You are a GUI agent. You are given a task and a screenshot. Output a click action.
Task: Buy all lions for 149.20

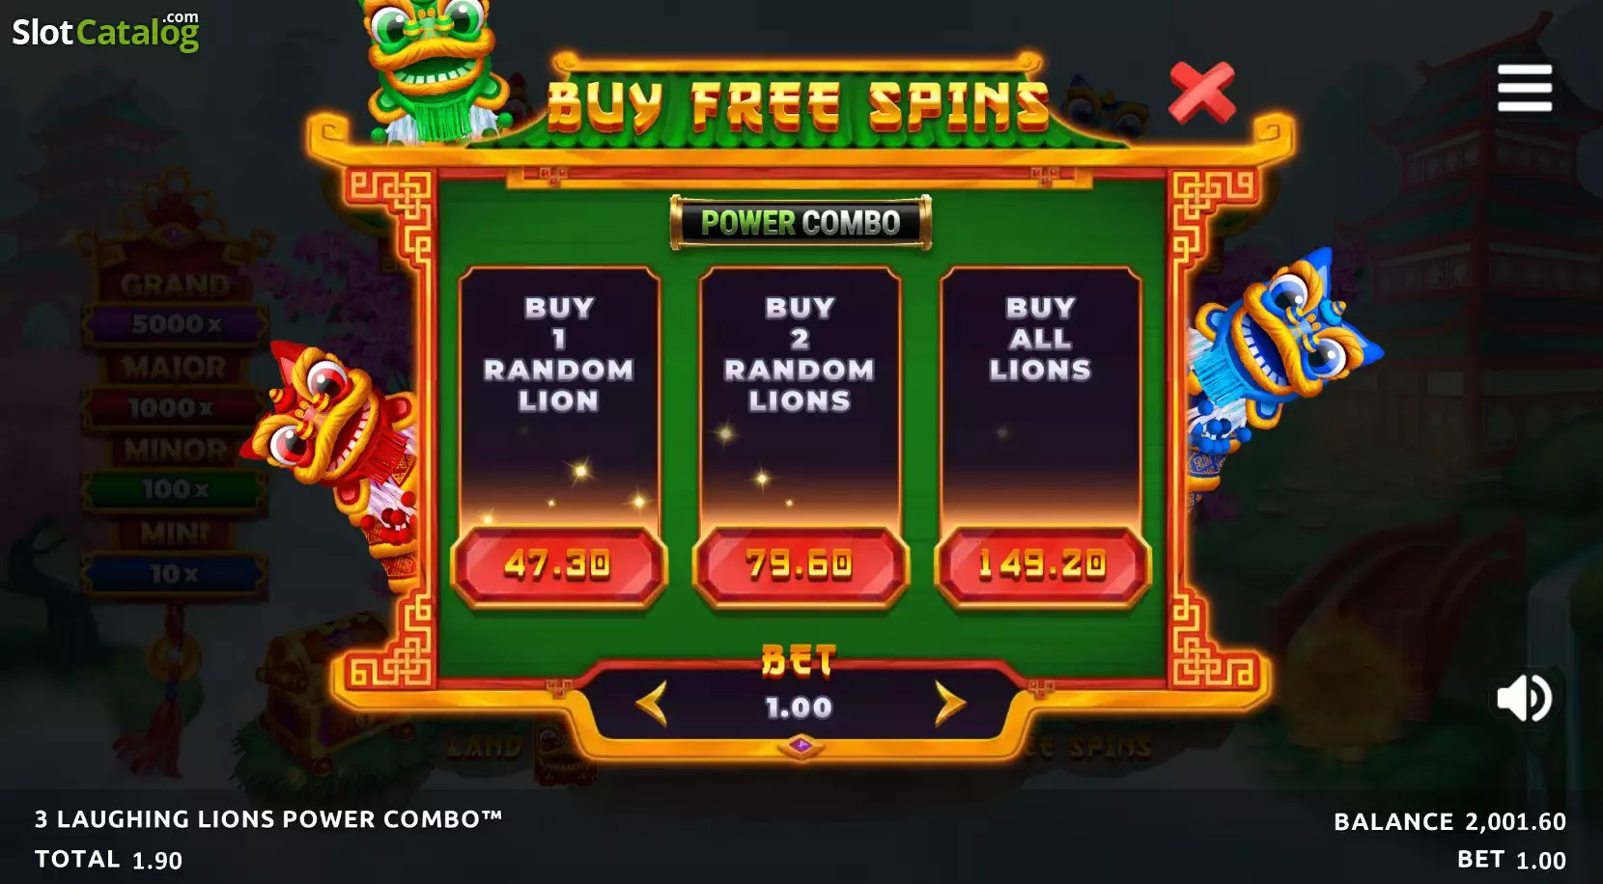[x=1041, y=566]
